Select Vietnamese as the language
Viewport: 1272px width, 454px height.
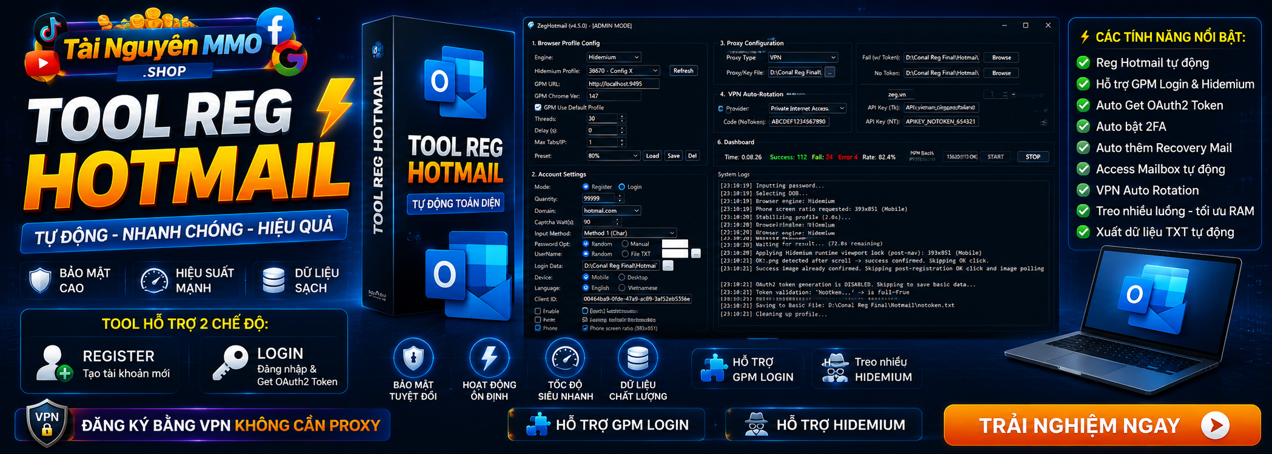(x=621, y=288)
